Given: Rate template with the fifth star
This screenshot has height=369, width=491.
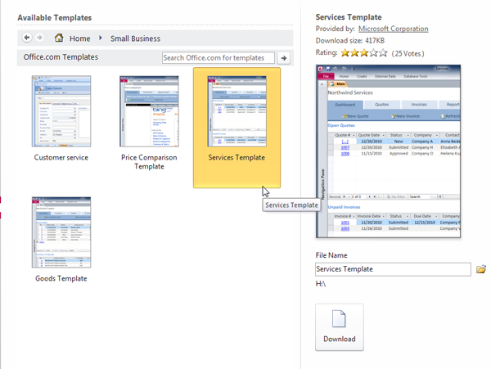Looking at the screenshot, I should pyautogui.click(x=383, y=53).
